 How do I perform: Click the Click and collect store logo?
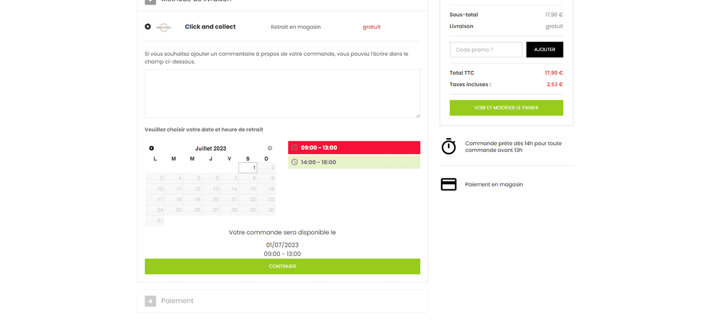click(x=164, y=27)
